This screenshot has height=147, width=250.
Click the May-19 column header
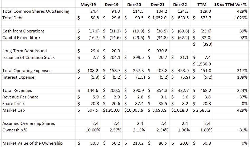(x=88, y=5)
